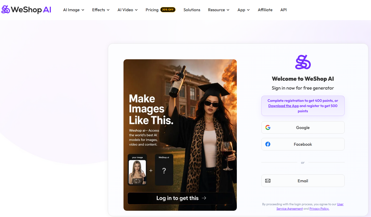Click the Facebook logo icon
371x217 pixels.
(268, 144)
